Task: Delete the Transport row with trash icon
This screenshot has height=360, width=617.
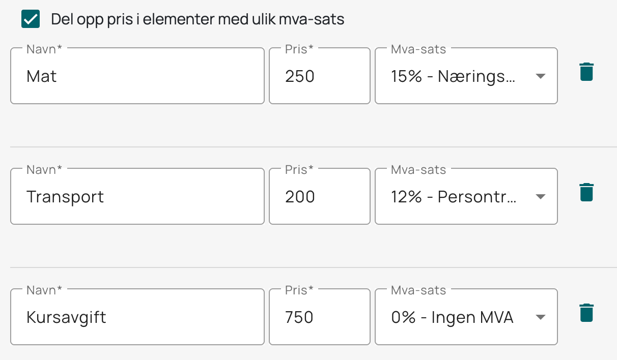Action: point(586,192)
